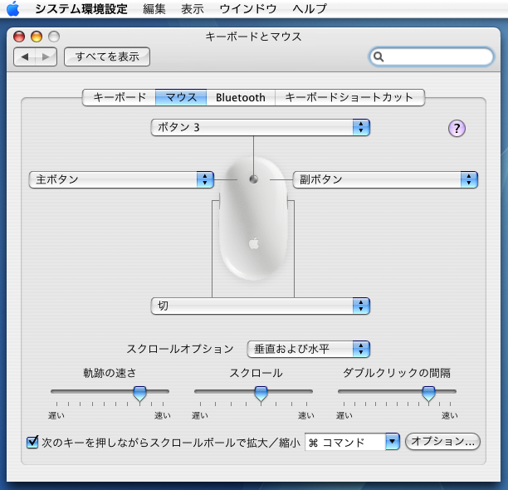The width and height of the screenshot is (508, 490).
Task: Switch to the Bluetooth tab
Action: pos(241,97)
